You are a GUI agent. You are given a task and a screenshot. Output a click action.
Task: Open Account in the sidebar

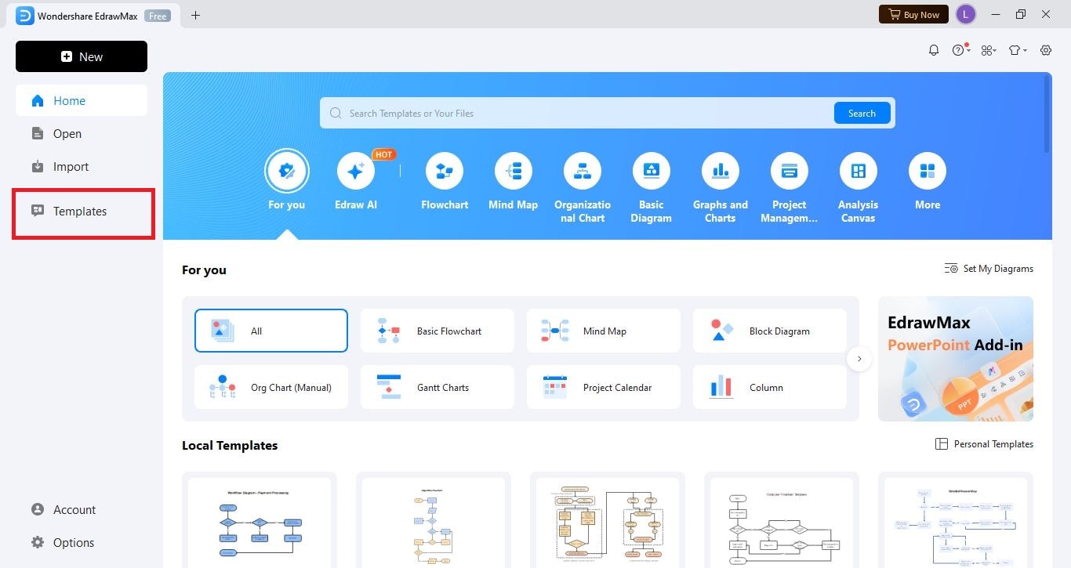(x=82, y=509)
